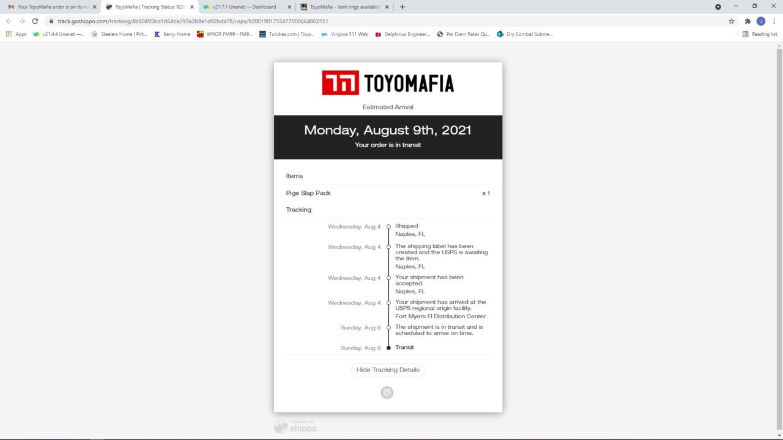
Task: Click the page vertical scrollbar
Action: (779, 238)
